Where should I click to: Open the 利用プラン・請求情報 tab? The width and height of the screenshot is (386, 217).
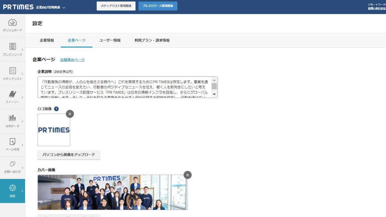[x=152, y=41]
